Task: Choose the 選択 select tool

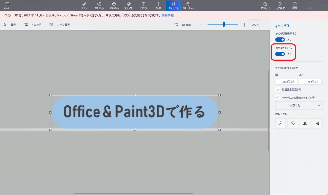Action: [x=10, y=25]
